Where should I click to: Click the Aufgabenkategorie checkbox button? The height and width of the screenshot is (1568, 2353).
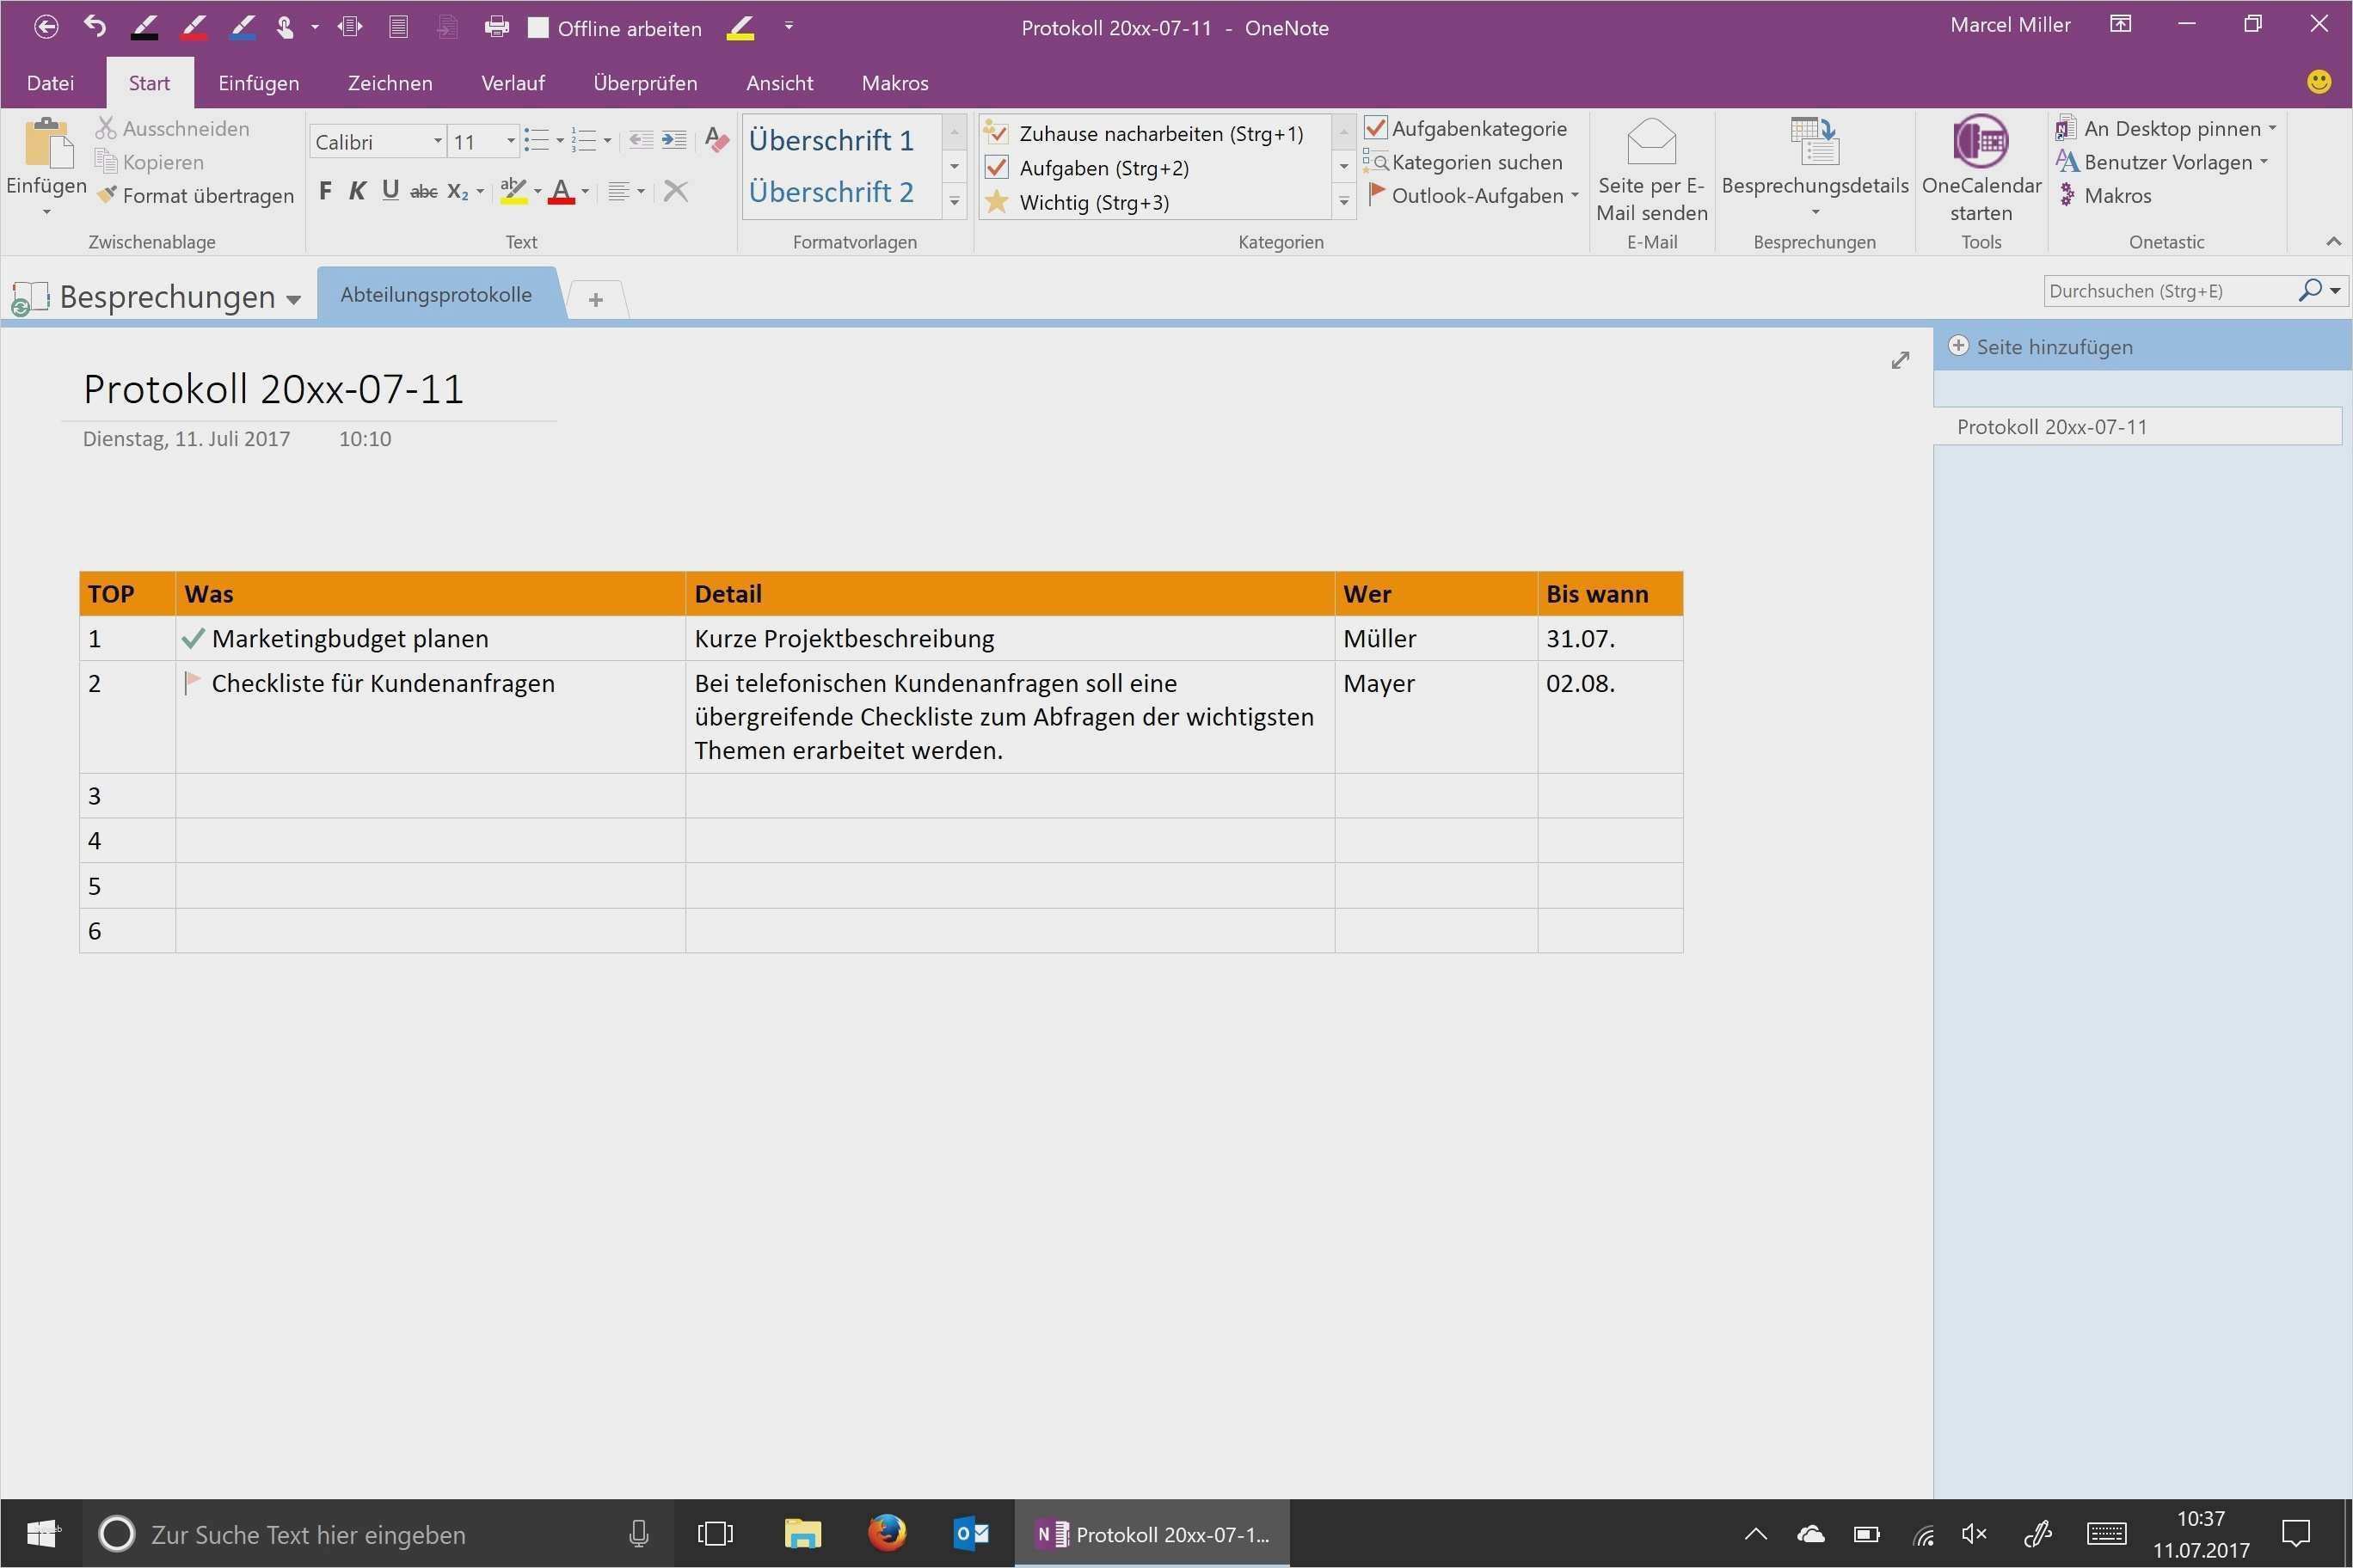1377,128
